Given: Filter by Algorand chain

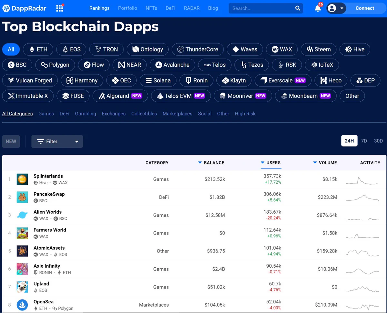Looking at the screenshot, I should (x=120, y=96).
